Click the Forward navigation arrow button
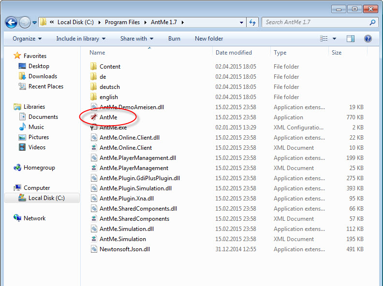This screenshot has width=383, height=286. (25, 23)
